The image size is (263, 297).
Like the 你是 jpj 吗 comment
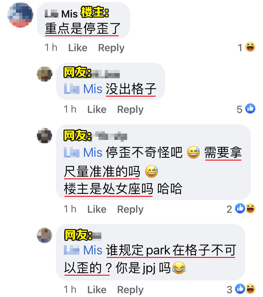pyautogui.click(x=97, y=290)
